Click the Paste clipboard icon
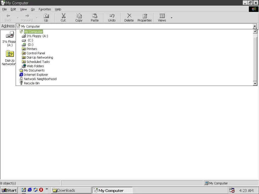 [95, 16]
